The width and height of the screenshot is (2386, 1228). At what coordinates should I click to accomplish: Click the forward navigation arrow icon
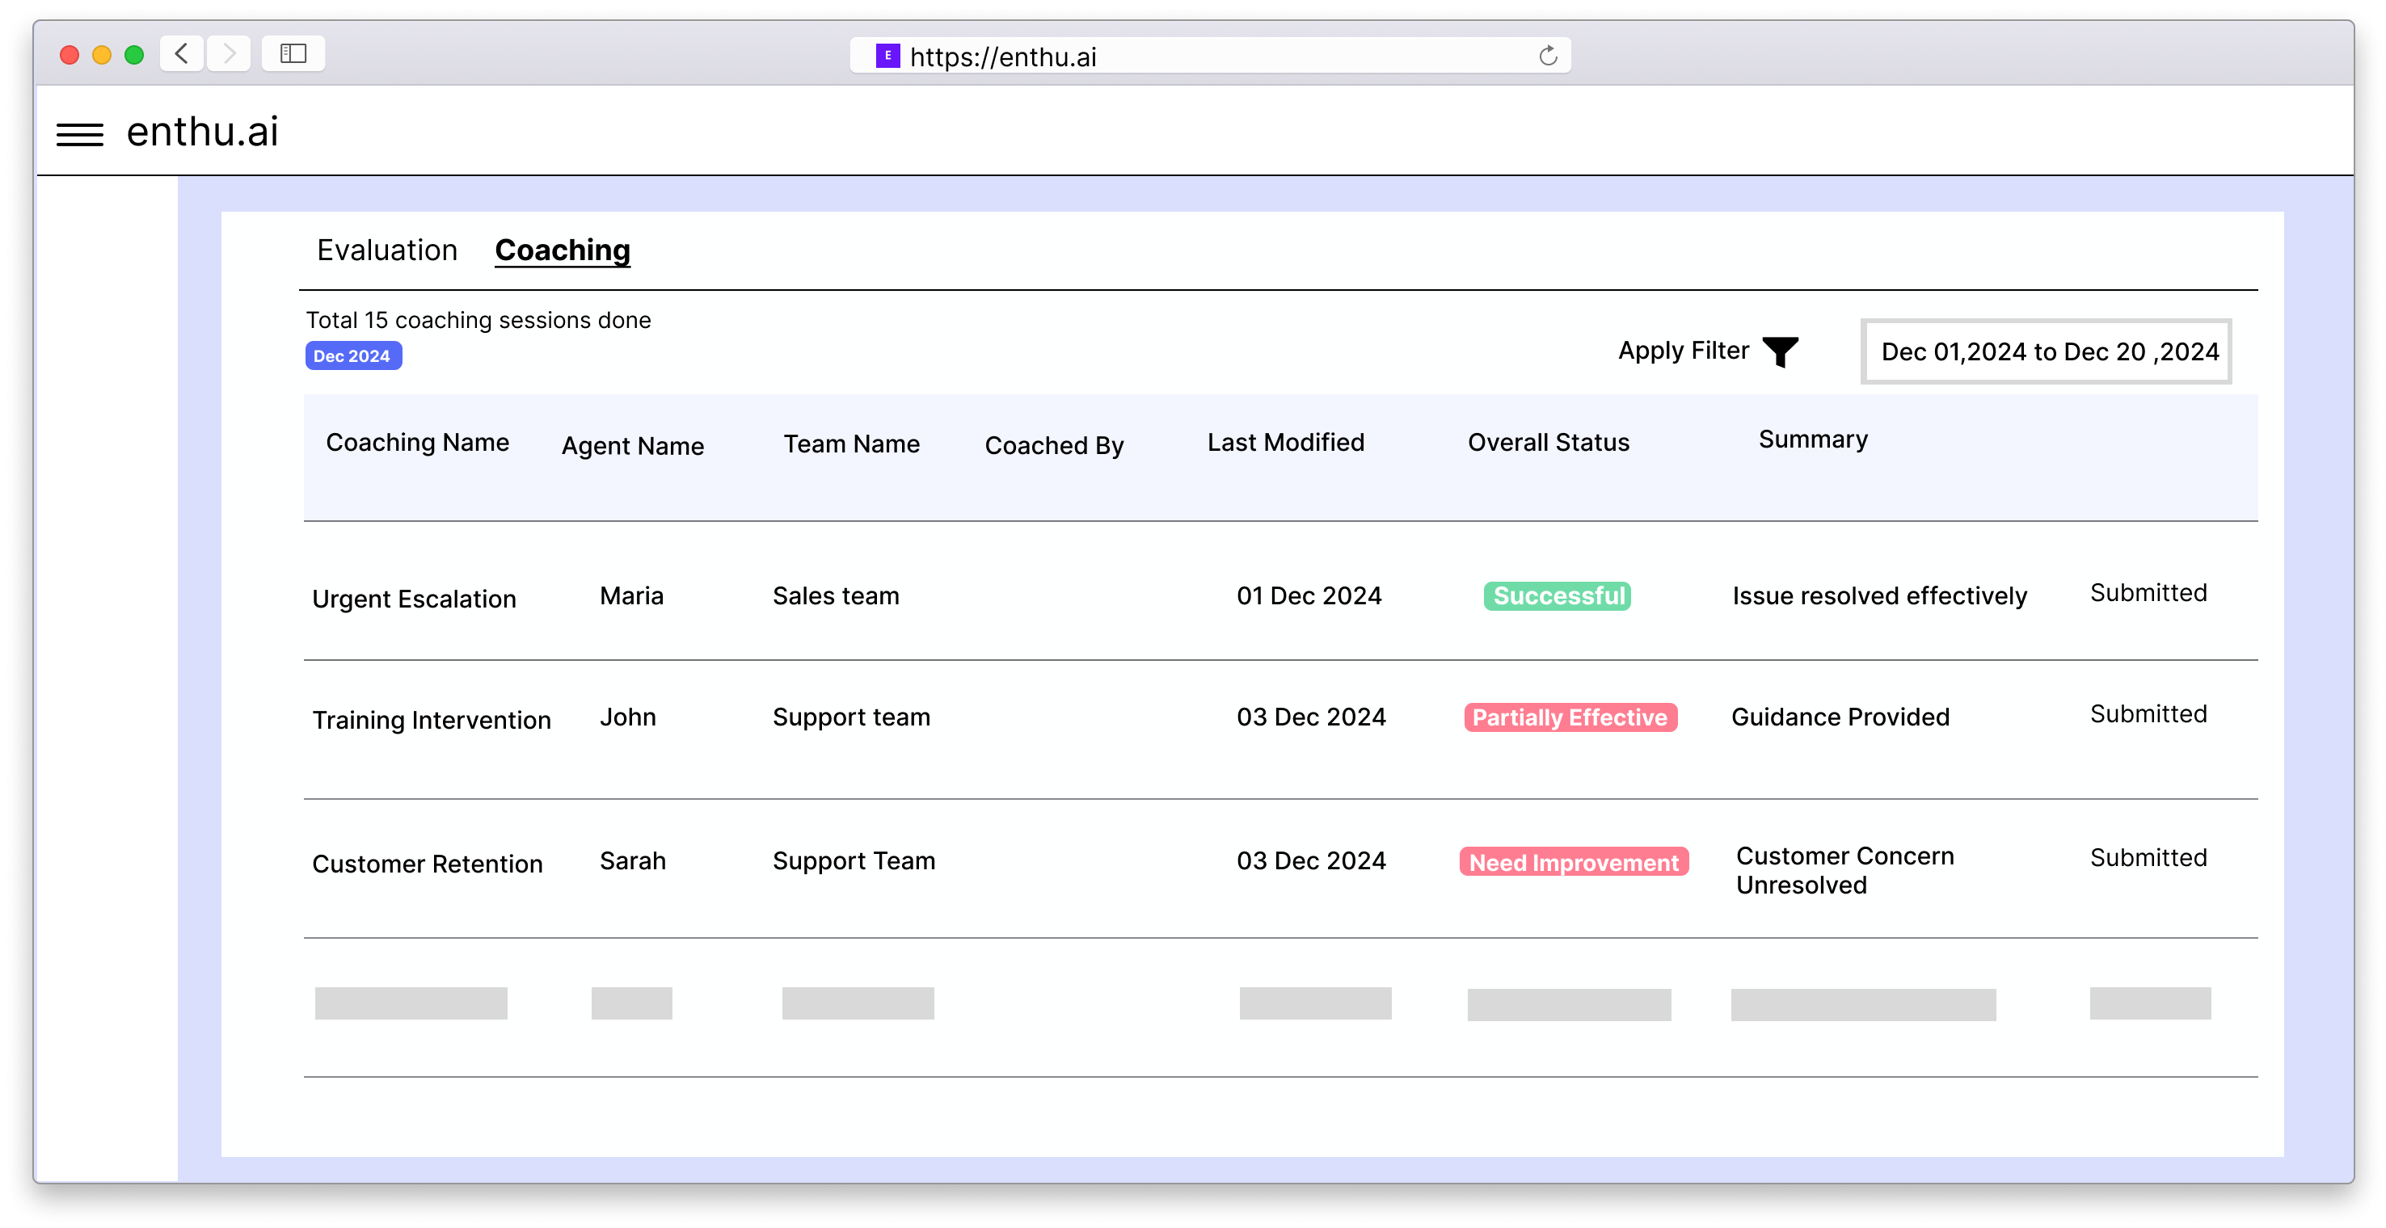pyautogui.click(x=229, y=53)
